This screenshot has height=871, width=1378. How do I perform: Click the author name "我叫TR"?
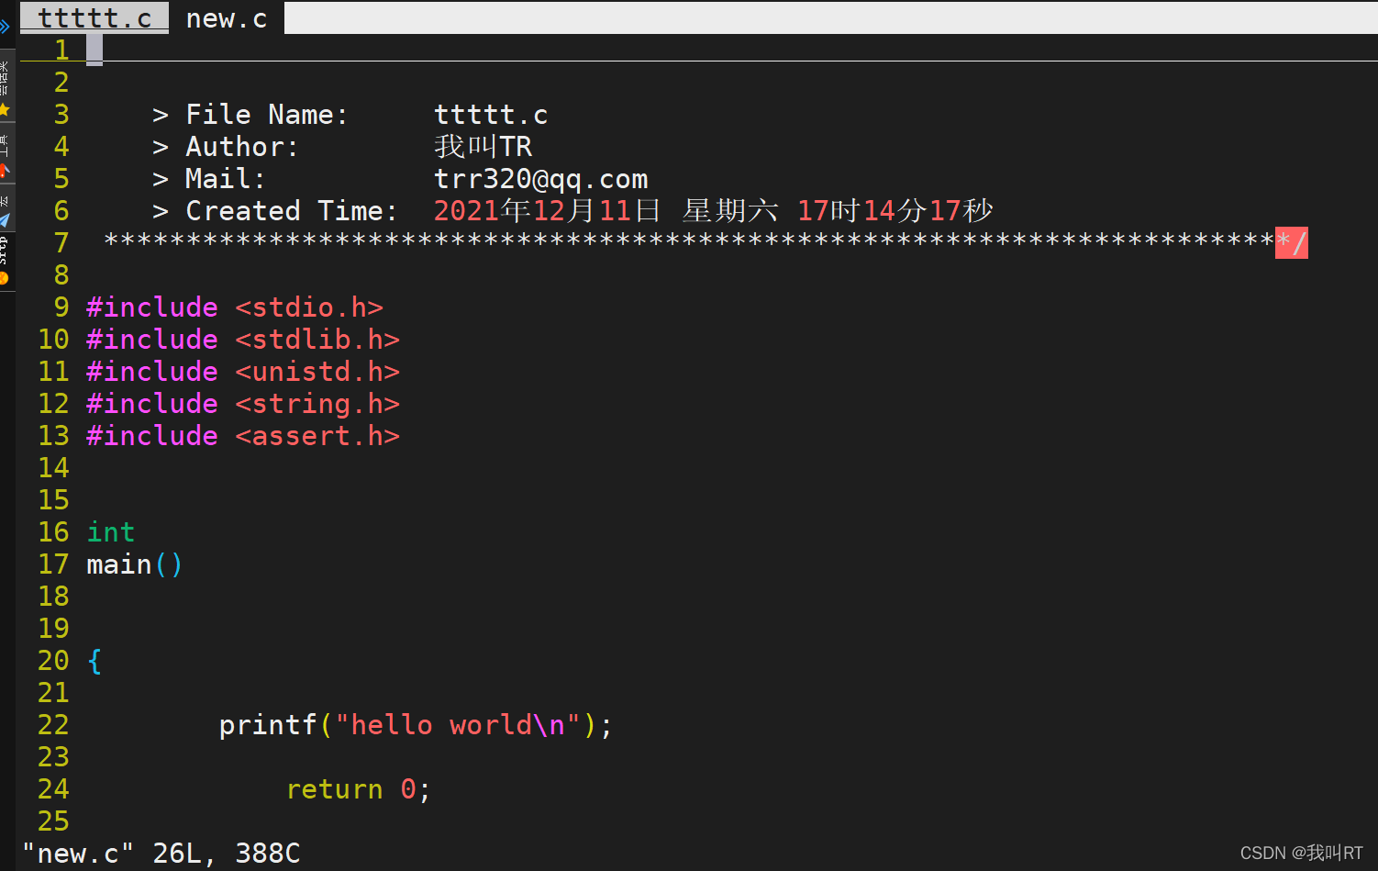(x=483, y=147)
